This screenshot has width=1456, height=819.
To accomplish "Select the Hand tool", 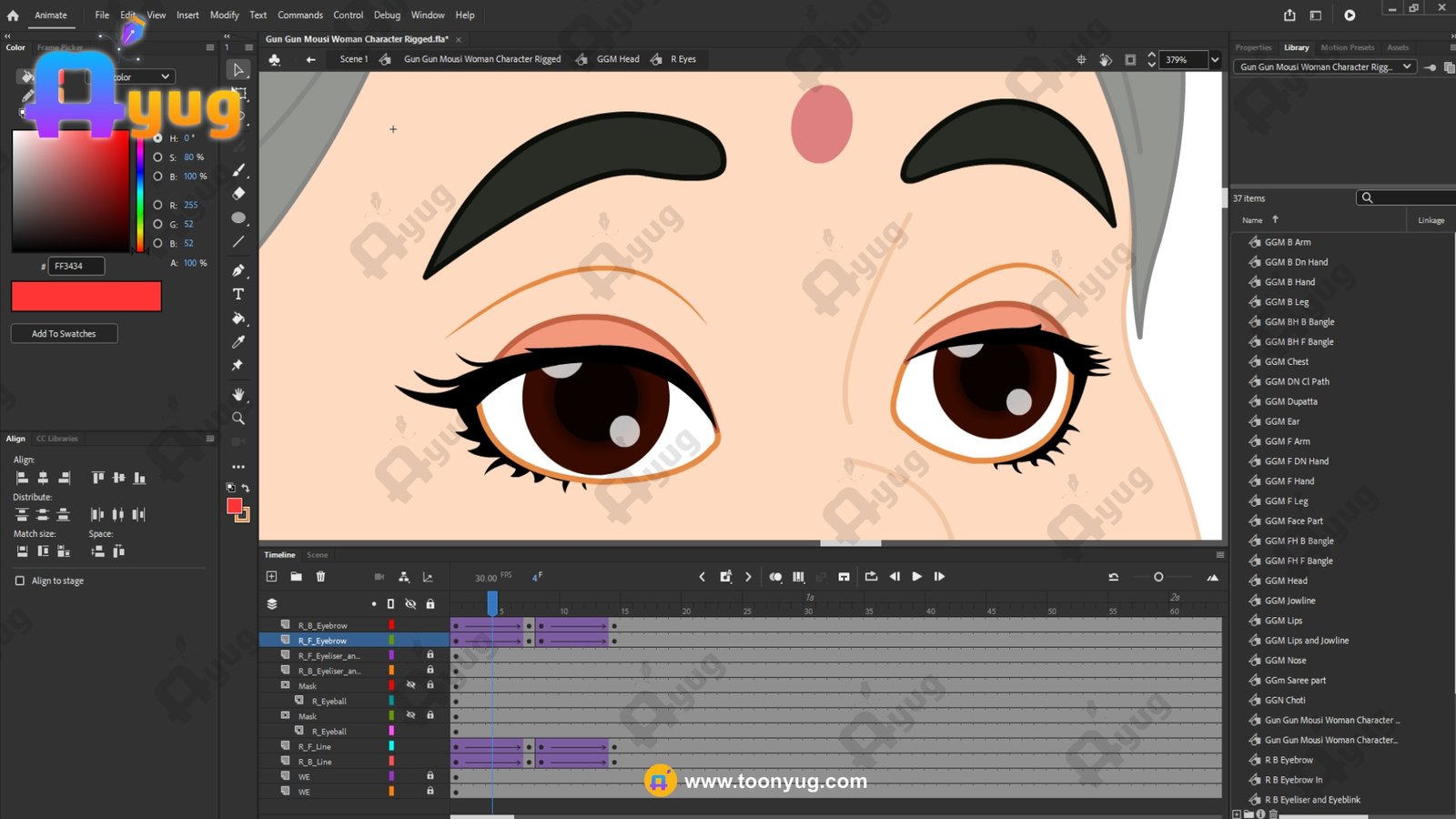I will click(238, 394).
